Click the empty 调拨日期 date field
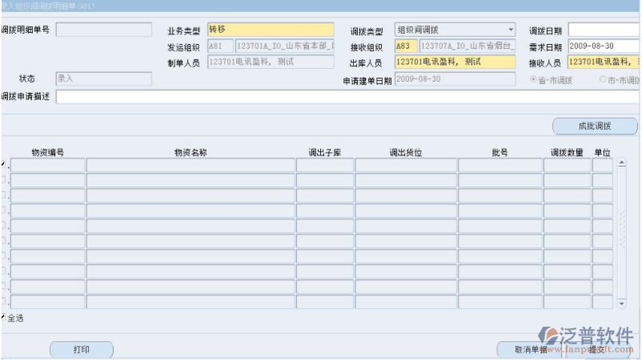Screen dimensions: 642x362 point(603,30)
